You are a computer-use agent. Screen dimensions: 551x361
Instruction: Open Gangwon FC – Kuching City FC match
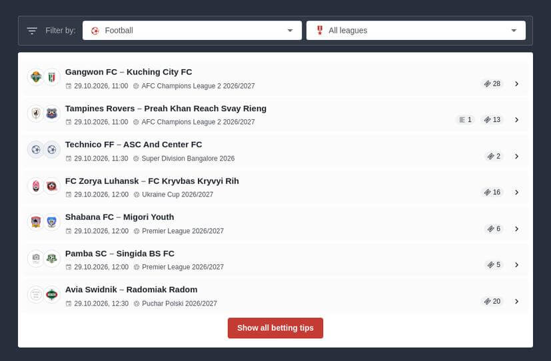coord(276,79)
